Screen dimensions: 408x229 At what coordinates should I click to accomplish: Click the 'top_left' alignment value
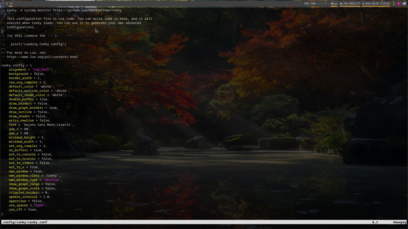coord(41,70)
